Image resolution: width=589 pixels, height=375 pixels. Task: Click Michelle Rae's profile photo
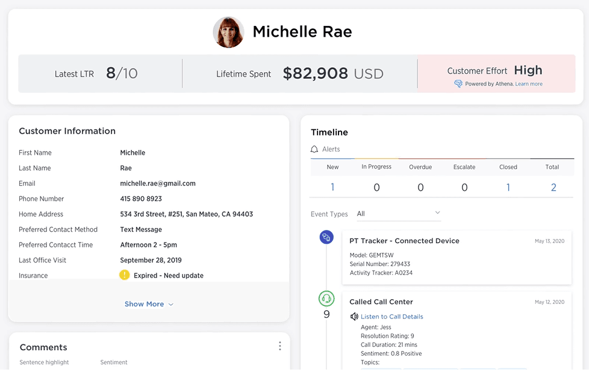click(228, 31)
